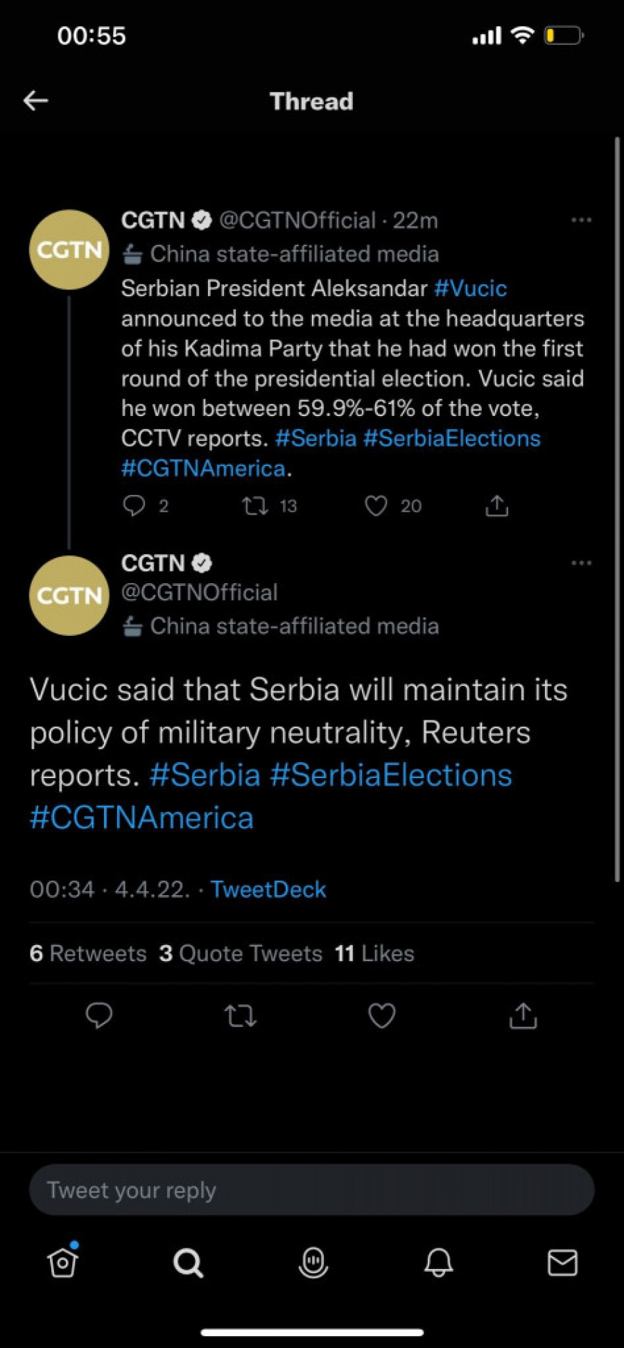Tap the #Vucic hashtag link
This screenshot has height=1348, width=624.
click(x=470, y=288)
